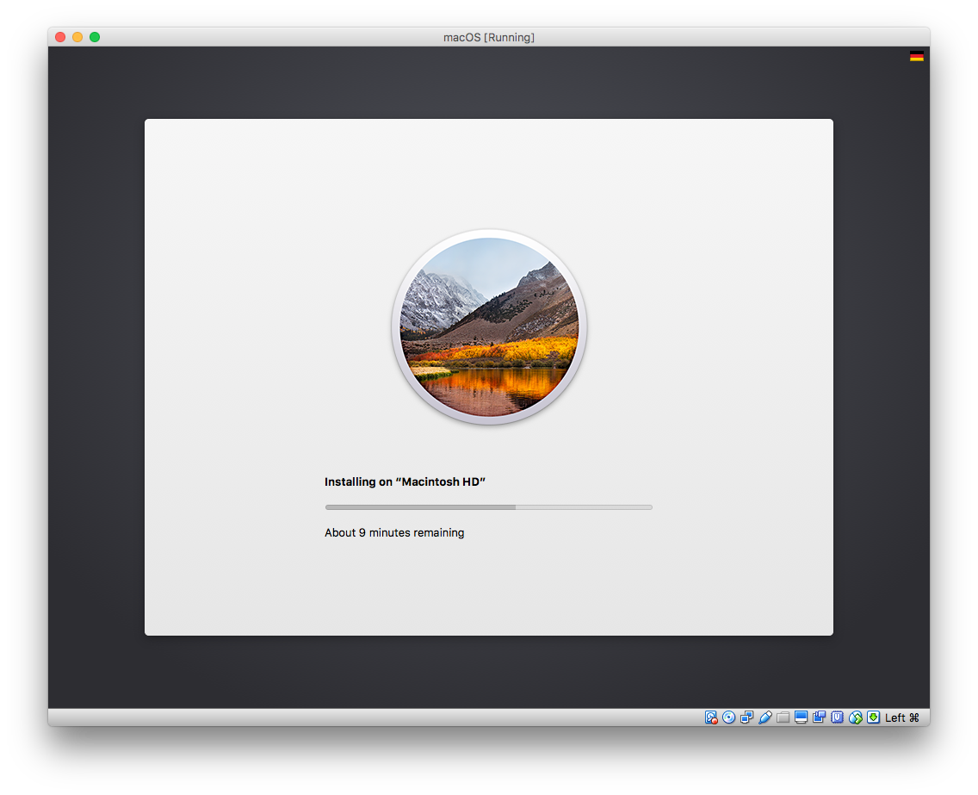This screenshot has height=795, width=978.
Task: Click the "About 9 minutes remaining" text
Action: coord(394,533)
